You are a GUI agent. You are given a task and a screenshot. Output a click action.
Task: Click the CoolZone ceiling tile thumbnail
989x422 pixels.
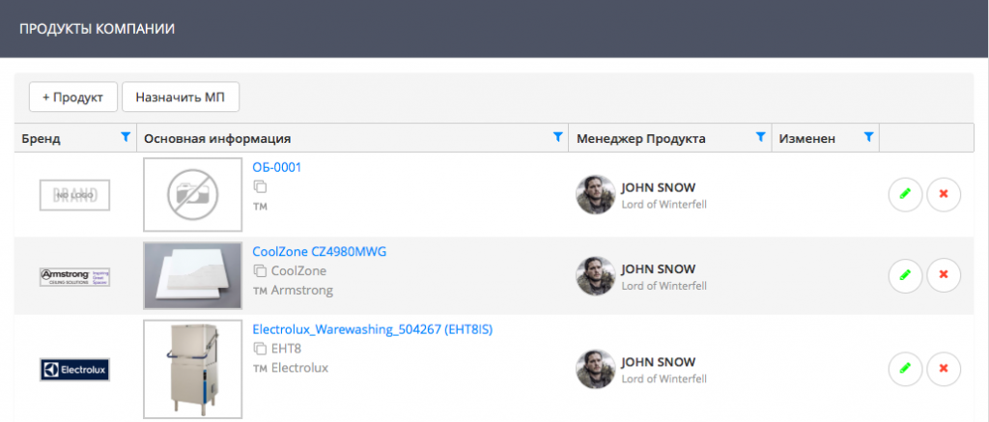192,275
